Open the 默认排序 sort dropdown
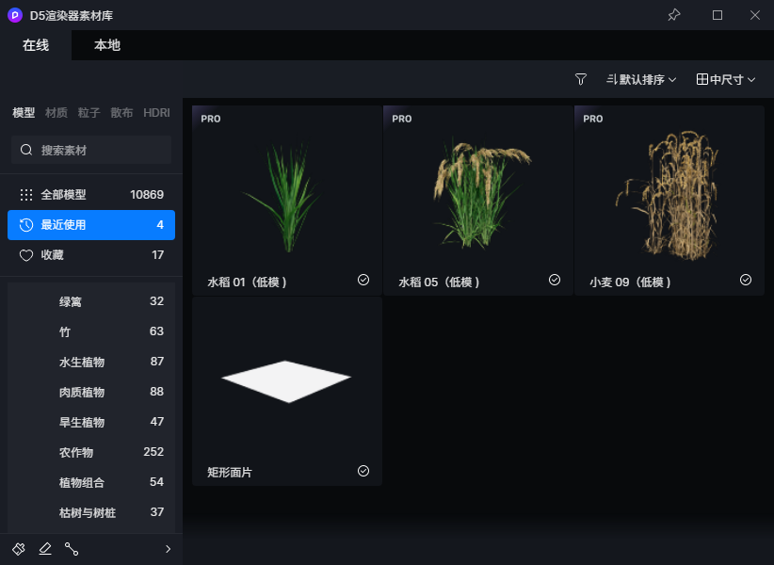This screenshot has height=565, width=774. (x=641, y=79)
